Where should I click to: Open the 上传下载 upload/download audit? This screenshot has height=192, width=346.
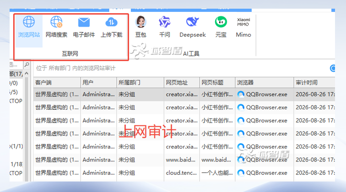point(111,27)
